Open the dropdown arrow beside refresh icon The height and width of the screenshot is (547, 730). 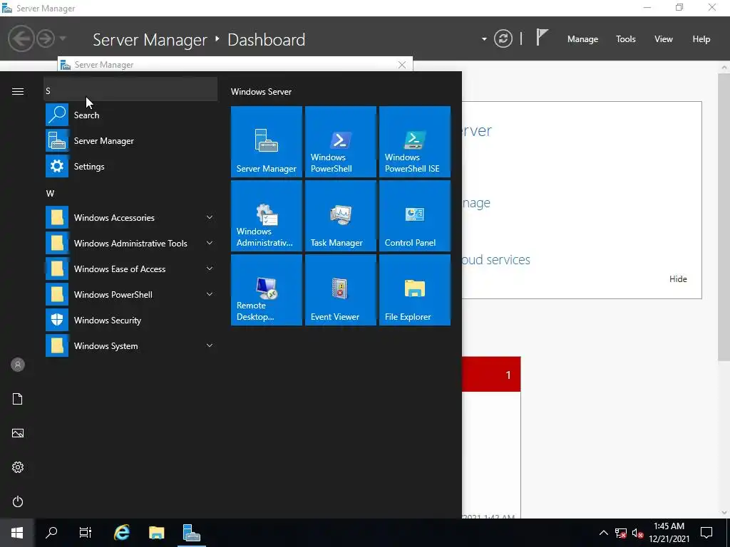click(x=484, y=39)
